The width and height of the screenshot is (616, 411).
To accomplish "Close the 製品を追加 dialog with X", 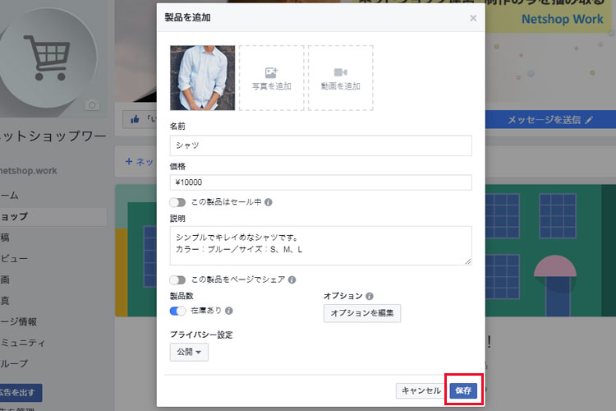I will (x=473, y=18).
